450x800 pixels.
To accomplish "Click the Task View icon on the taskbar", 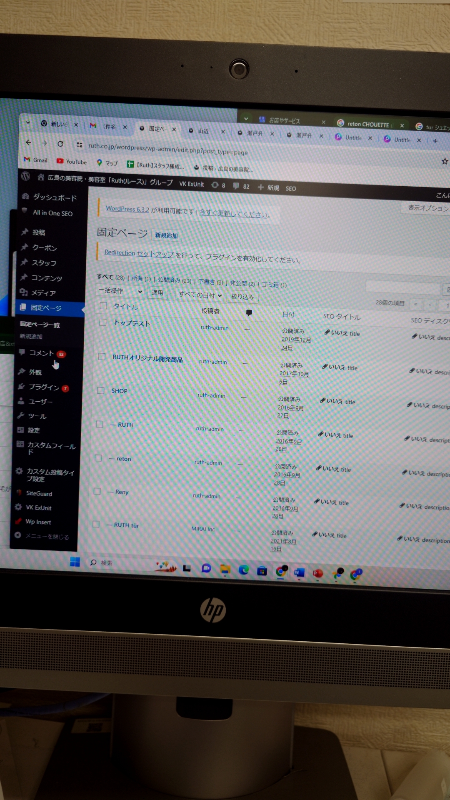I will (187, 568).
